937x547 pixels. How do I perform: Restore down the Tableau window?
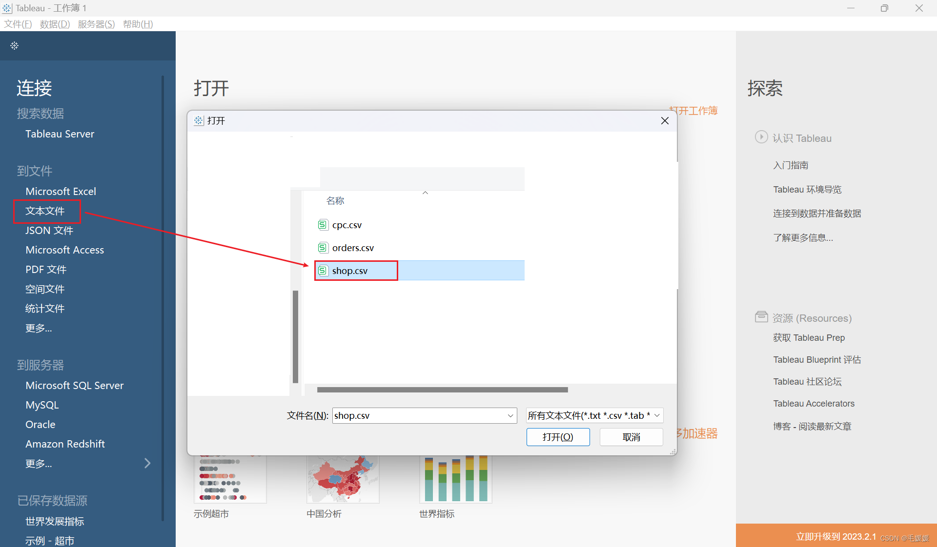[884, 8]
